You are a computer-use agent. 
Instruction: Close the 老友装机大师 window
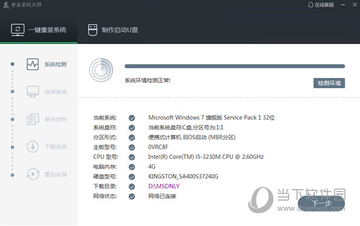pyautogui.click(x=355, y=5)
